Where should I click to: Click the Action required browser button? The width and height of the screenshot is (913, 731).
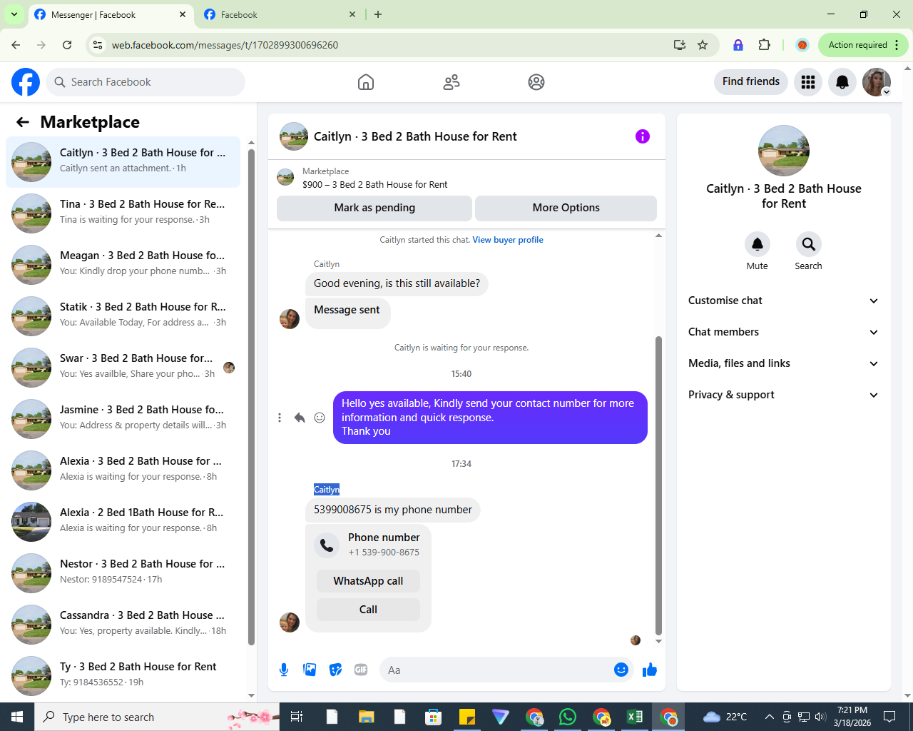click(863, 45)
